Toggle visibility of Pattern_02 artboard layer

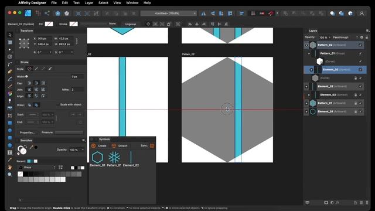[360, 45]
